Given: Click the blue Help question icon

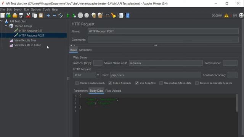Looking at the screenshot, I should (127, 15).
